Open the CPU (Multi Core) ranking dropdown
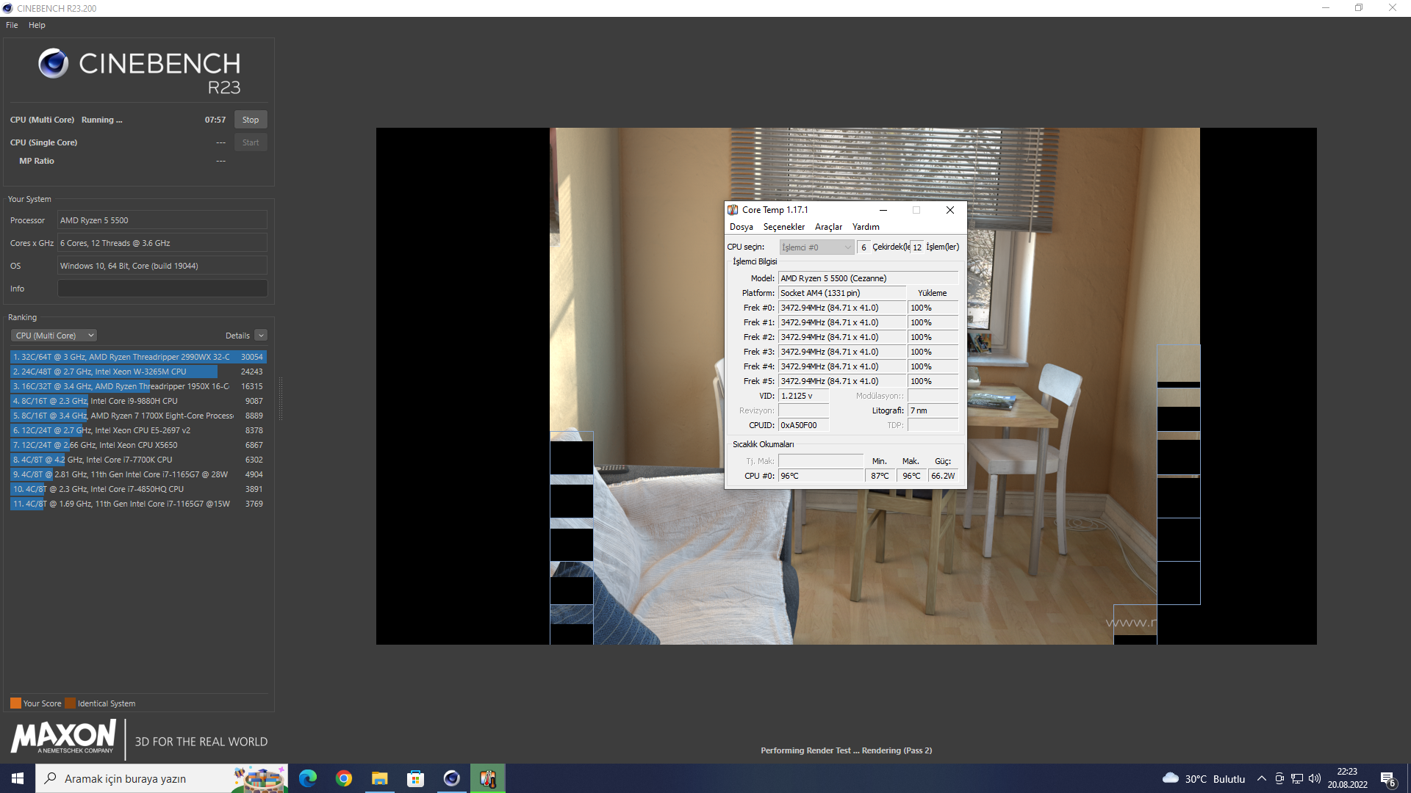The height and width of the screenshot is (793, 1411). click(54, 336)
